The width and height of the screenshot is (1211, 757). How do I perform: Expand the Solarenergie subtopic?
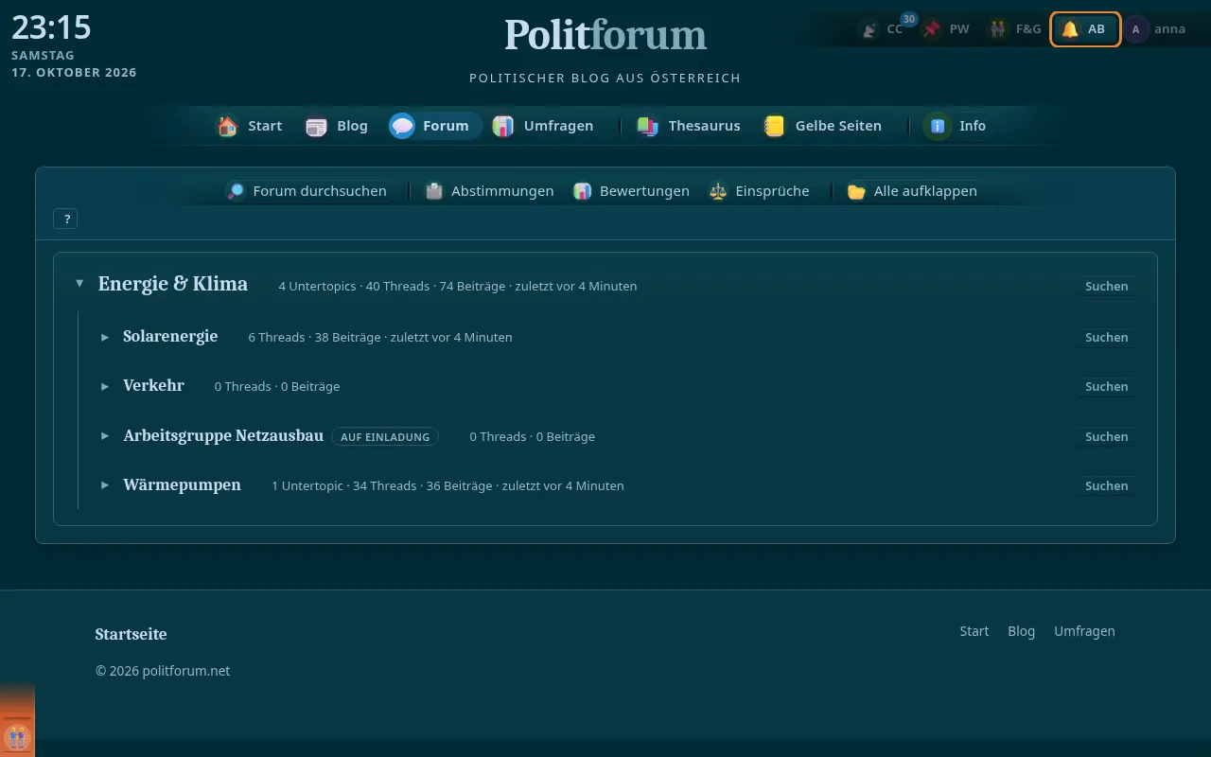(105, 337)
